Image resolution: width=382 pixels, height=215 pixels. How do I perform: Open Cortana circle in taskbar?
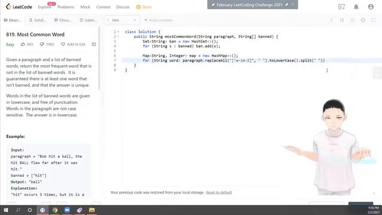click(x=30, y=210)
